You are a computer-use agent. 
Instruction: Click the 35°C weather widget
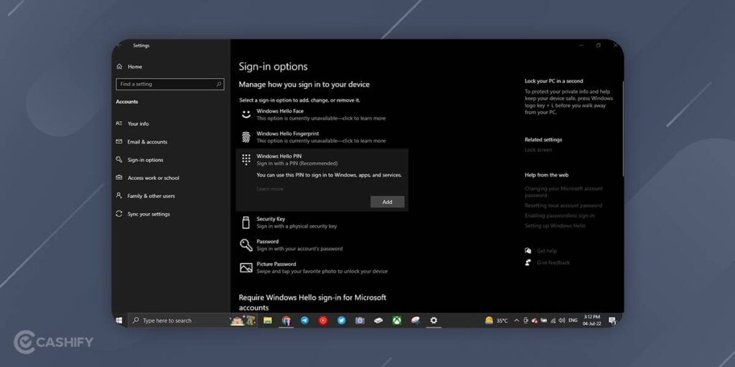coord(497,320)
